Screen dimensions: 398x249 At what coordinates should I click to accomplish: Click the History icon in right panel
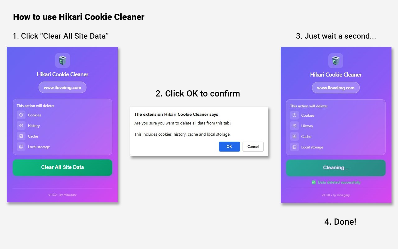294,126
